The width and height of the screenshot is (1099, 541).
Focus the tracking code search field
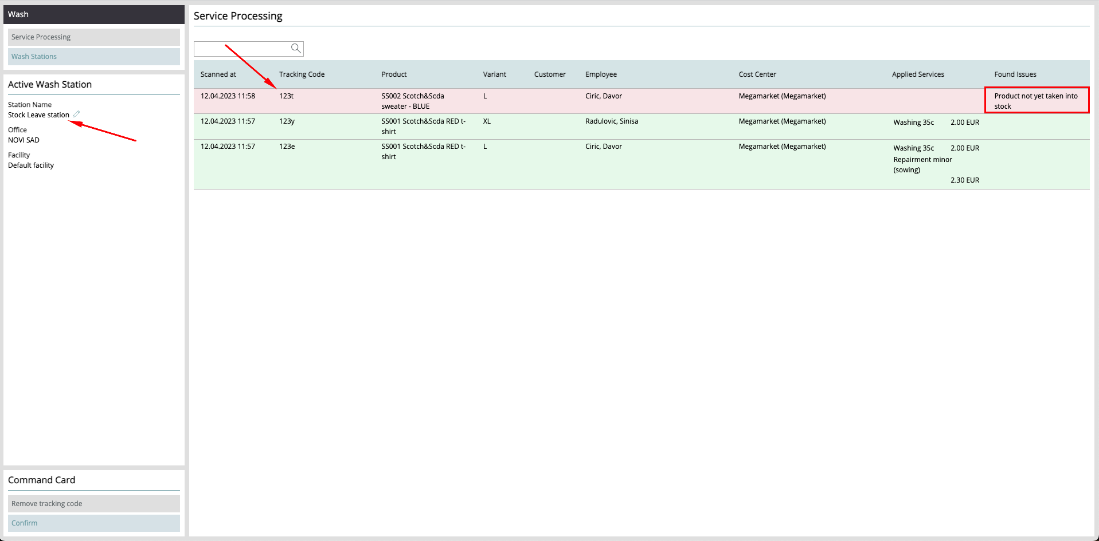click(242, 49)
